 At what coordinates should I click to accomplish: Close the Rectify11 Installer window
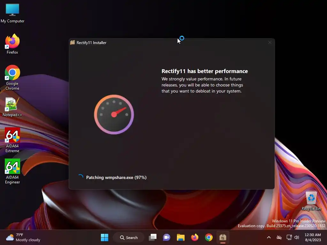coord(270,42)
